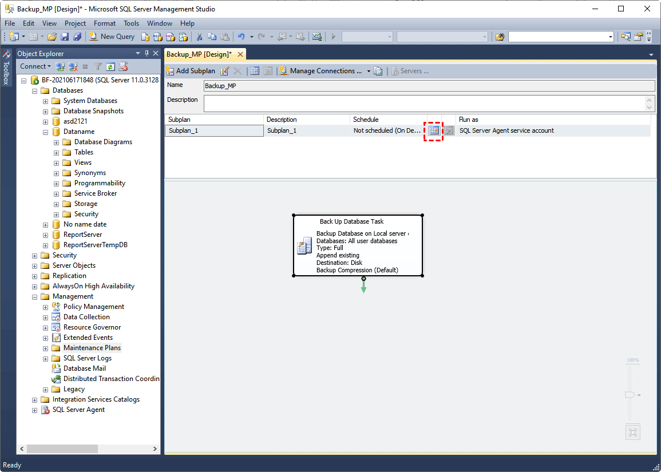Expand the Maintenance Plans node
Viewport: 661px width, 472px height.
point(46,348)
